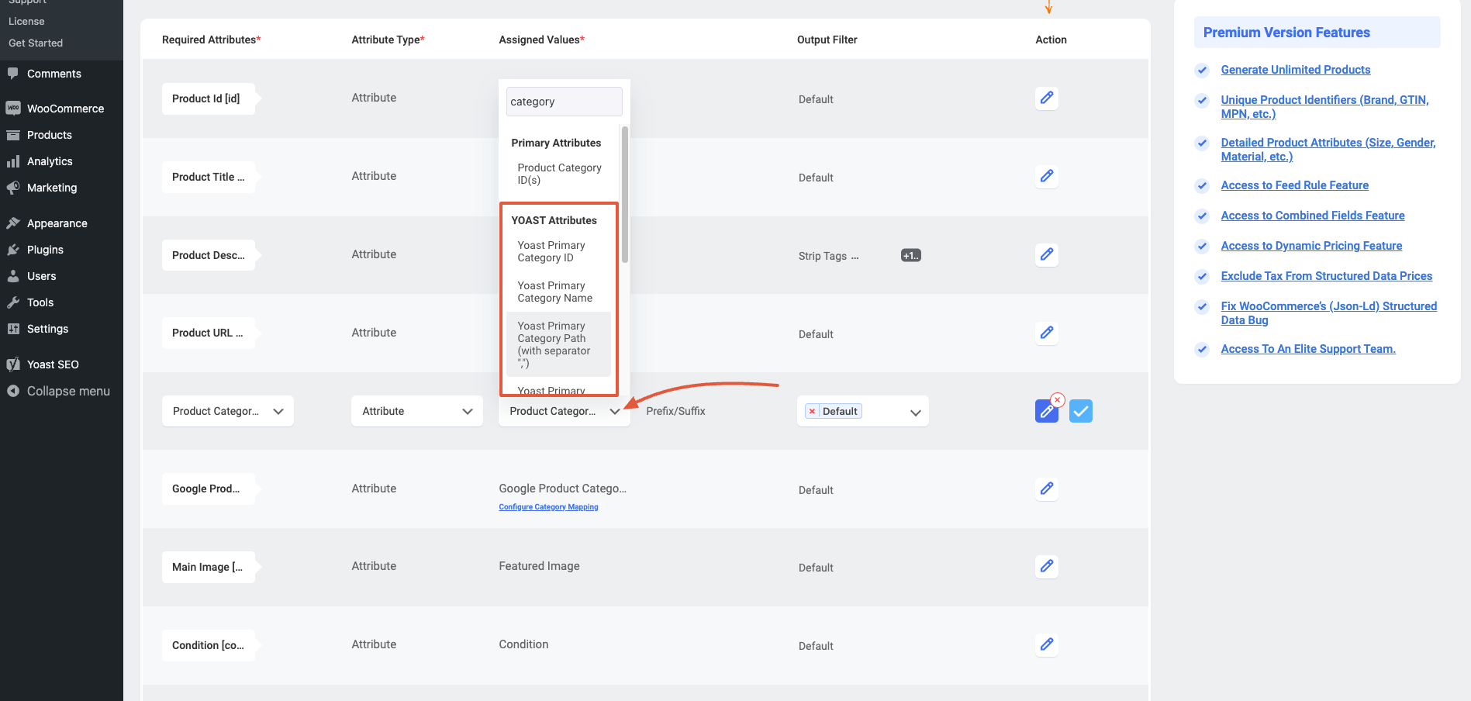Click the Featured Image assigned value

539,566
